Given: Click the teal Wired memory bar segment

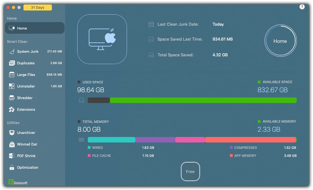Looking at the screenshot, I should click(x=112, y=140).
